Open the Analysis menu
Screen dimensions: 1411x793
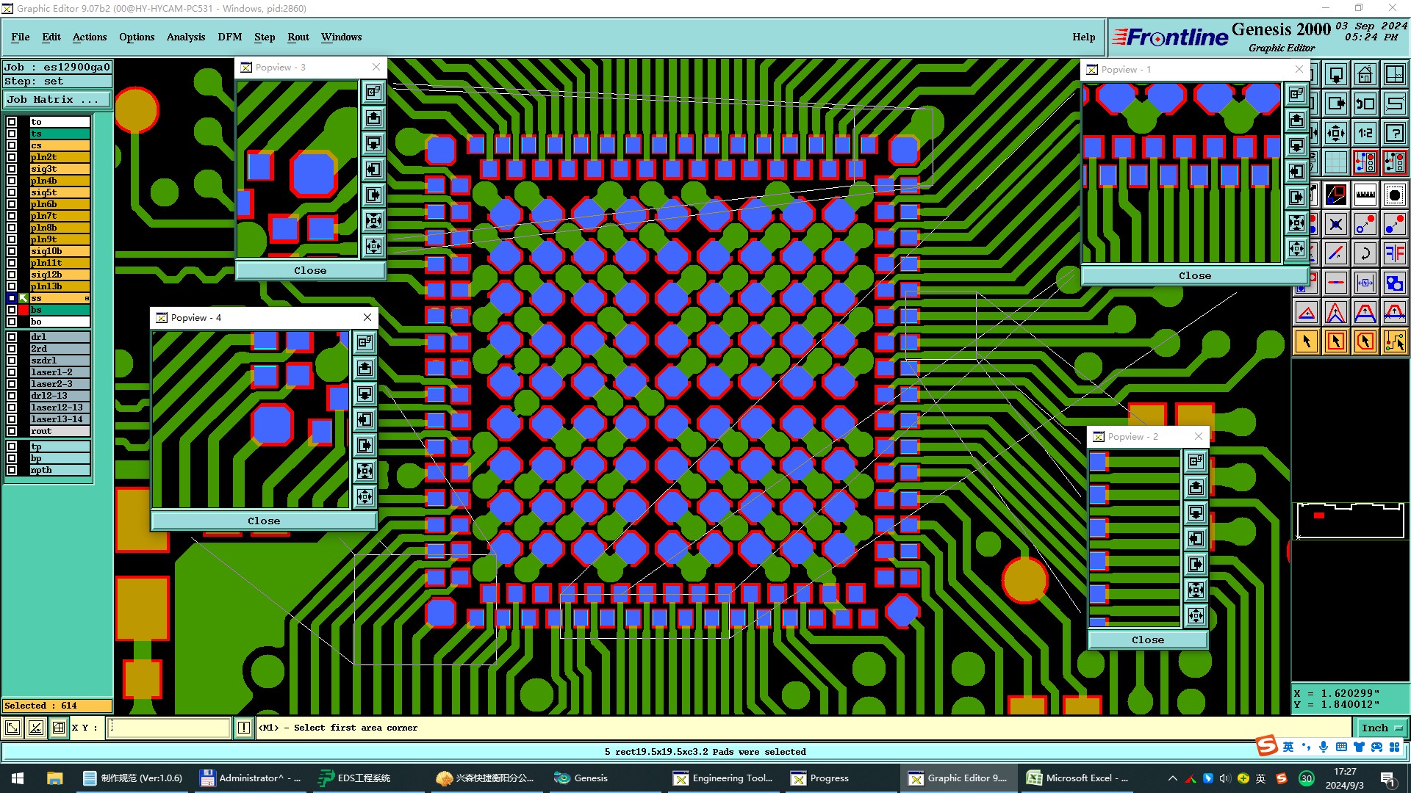pyautogui.click(x=185, y=37)
